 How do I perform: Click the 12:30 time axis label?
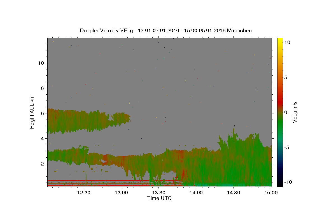coord(83,193)
